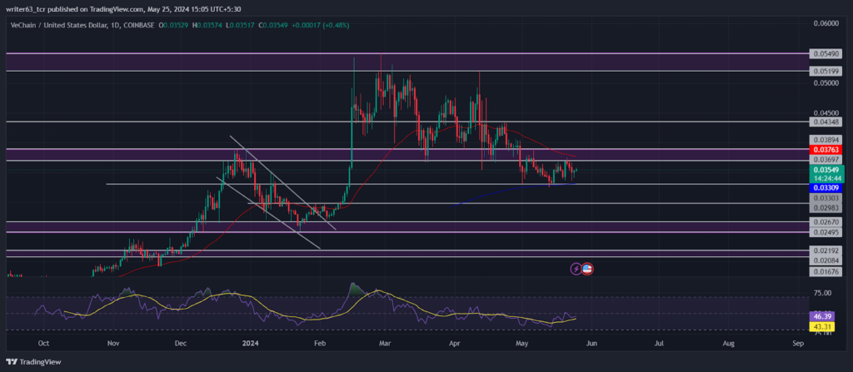Click the COINBASE exchange label
853x372 pixels.
click(x=140, y=25)
